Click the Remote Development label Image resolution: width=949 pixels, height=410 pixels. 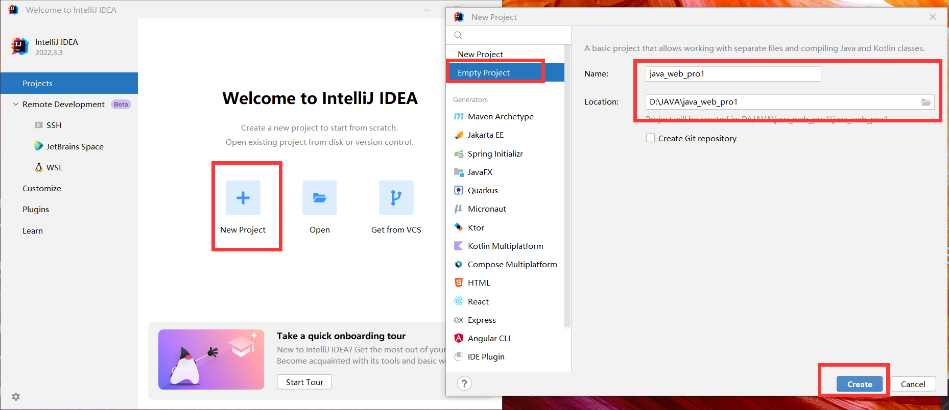coord(63,104)
